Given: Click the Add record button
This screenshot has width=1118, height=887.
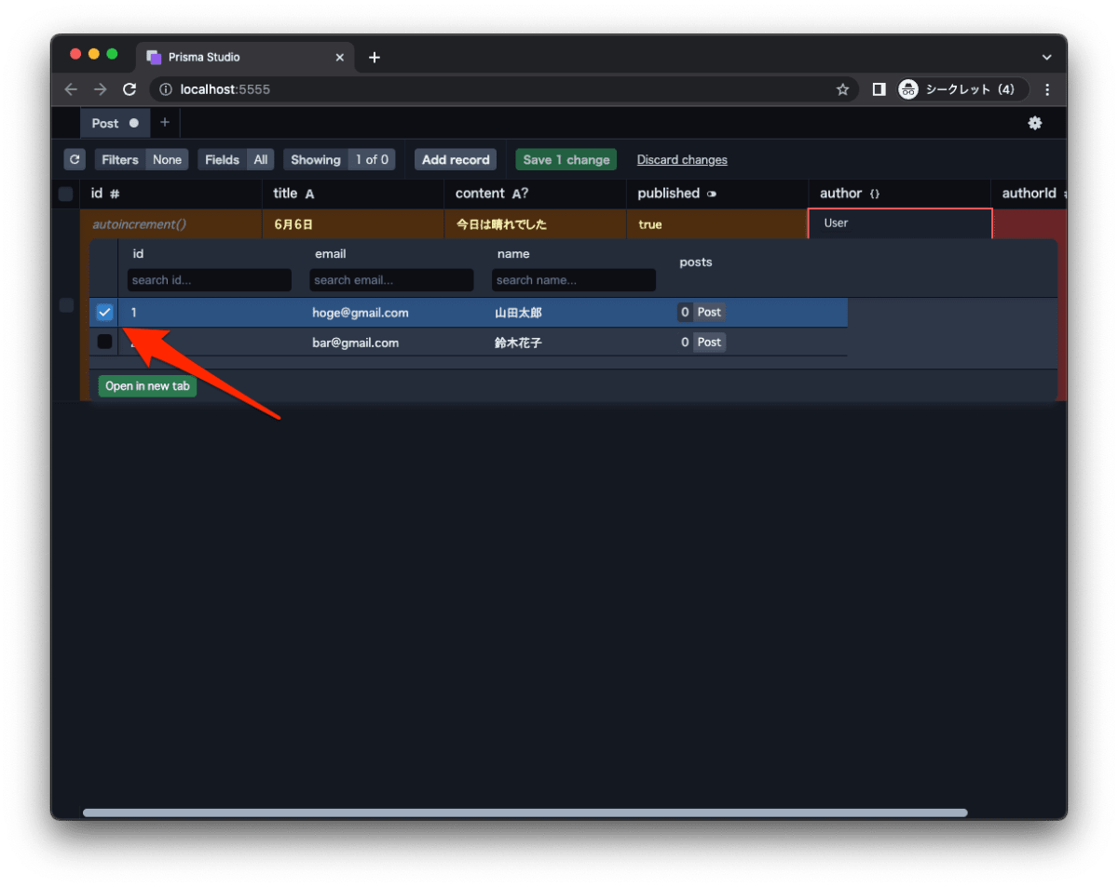Looking at the screenshot, I should (x=456, y=159).
